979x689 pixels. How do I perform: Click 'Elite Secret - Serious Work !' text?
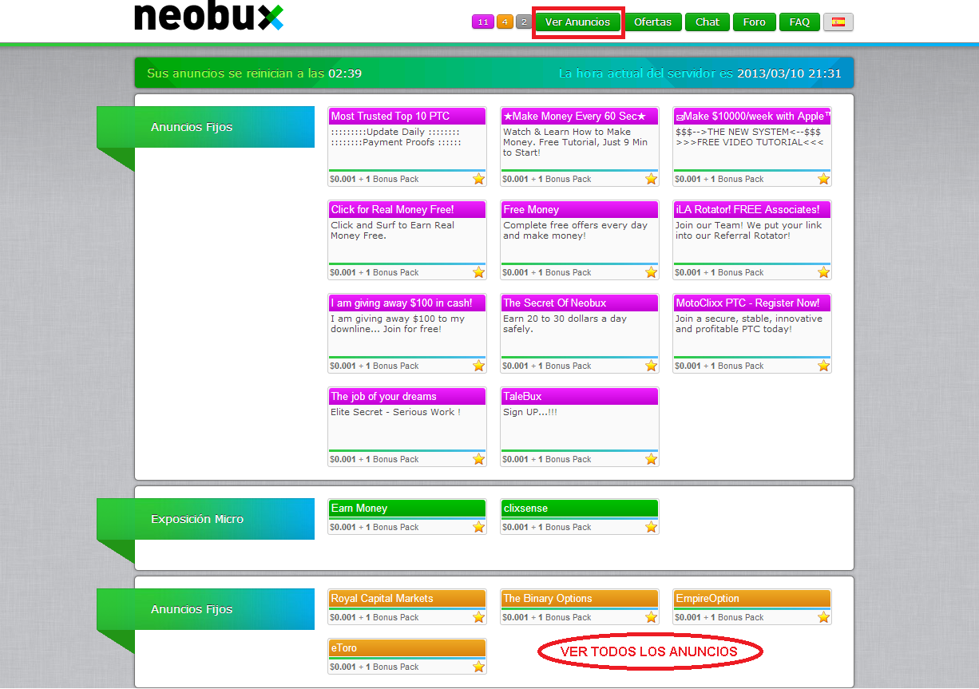395,412
